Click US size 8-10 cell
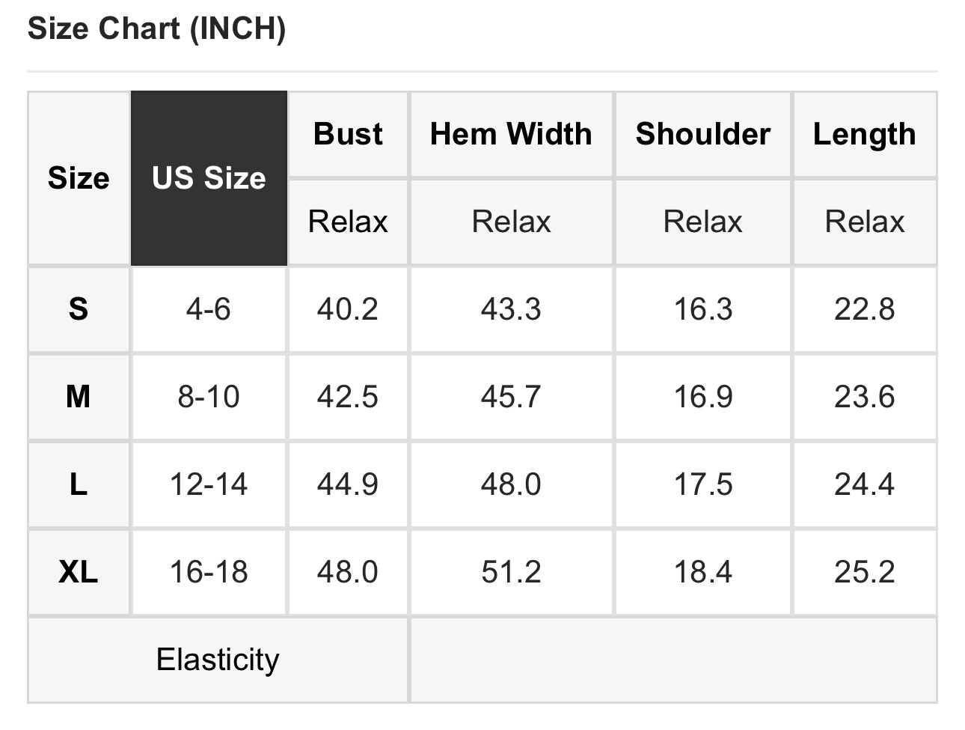965x730 pixels. tap(209, 396)
